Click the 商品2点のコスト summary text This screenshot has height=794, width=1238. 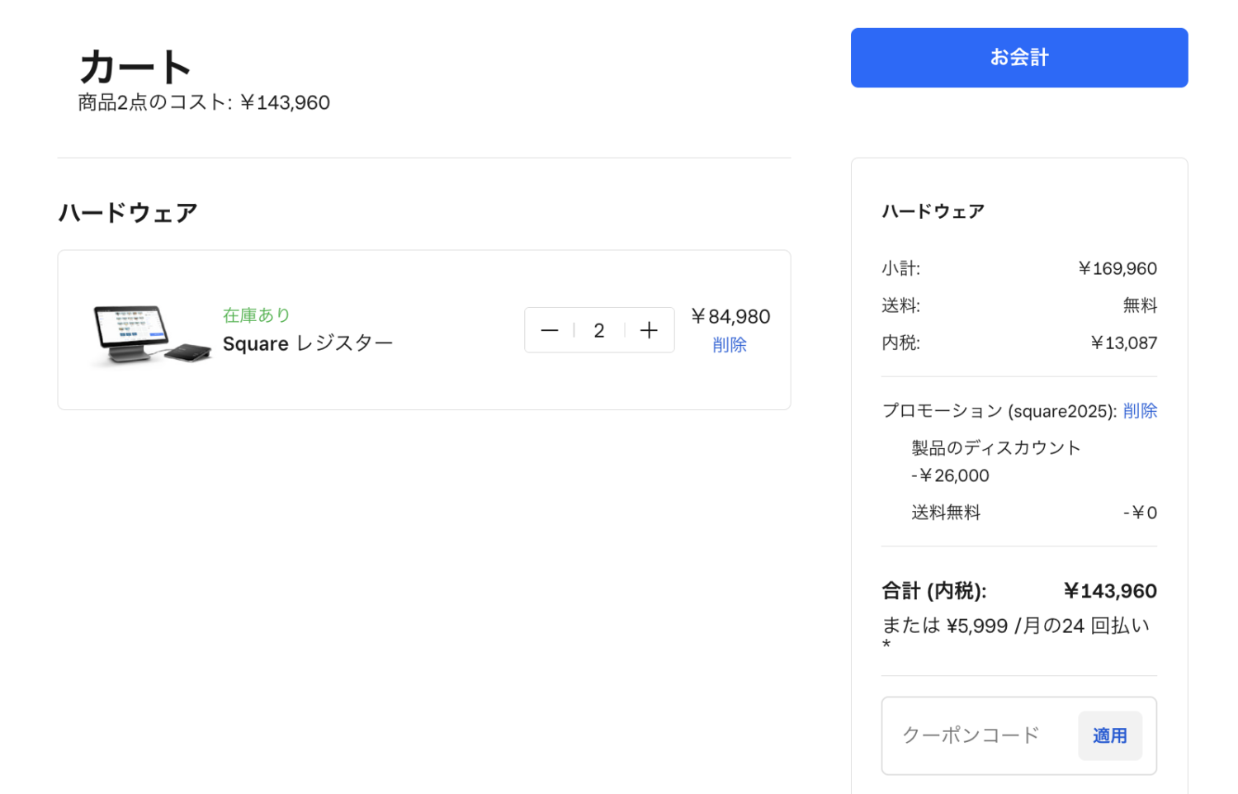click(204, 102)
